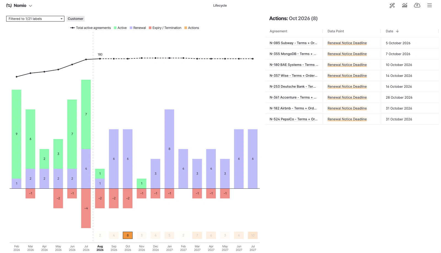Click Jul 2026 expiry bar labeled −4

click(x=86, y=208)
